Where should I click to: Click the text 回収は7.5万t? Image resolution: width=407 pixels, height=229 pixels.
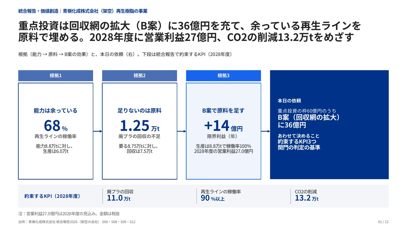[139, 151]
